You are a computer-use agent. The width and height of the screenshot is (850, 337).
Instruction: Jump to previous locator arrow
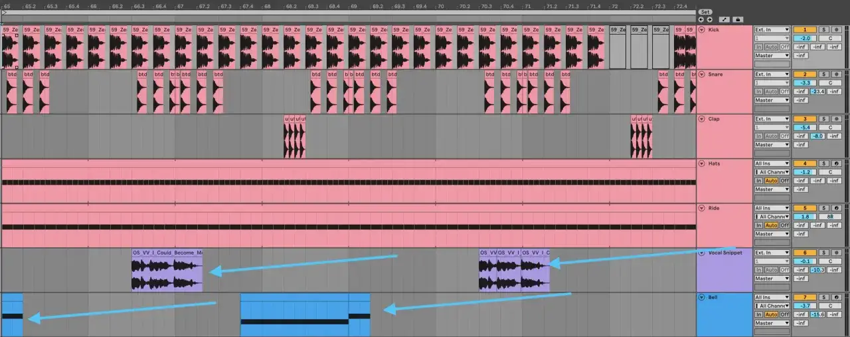pyautogui.click(x=701, y=19)
